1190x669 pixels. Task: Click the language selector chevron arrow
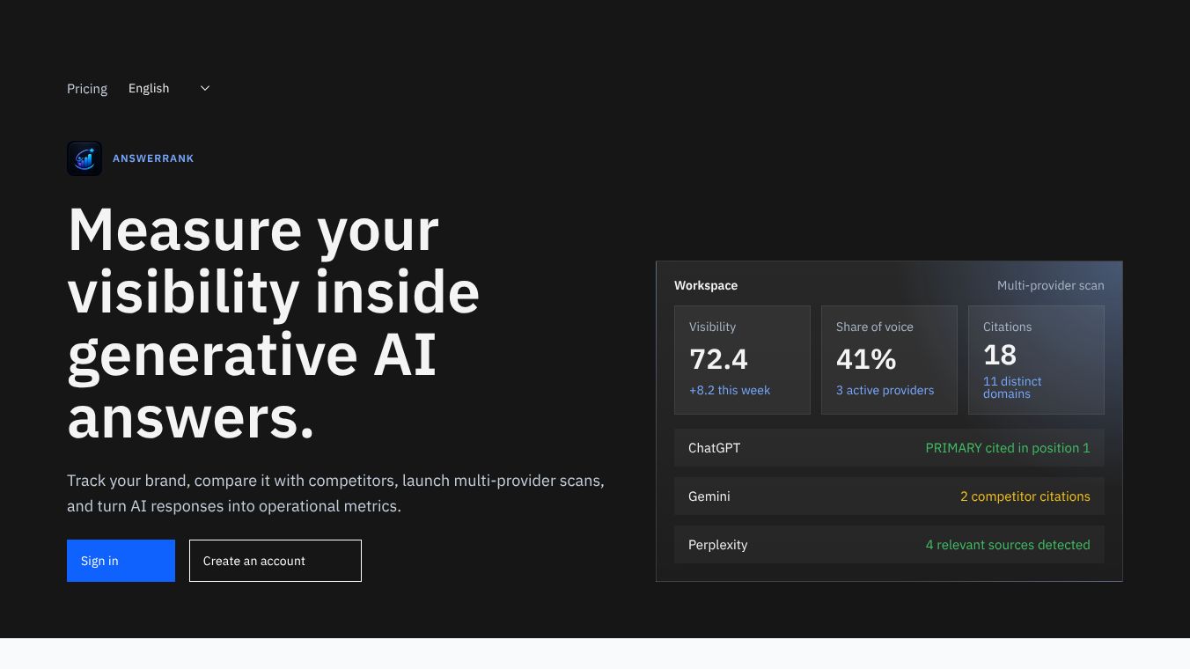[x=205, y=88]
